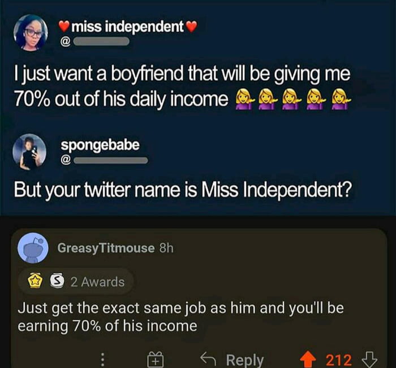
Task: Click the 8h comment timestamp
Action: [166, 248]
